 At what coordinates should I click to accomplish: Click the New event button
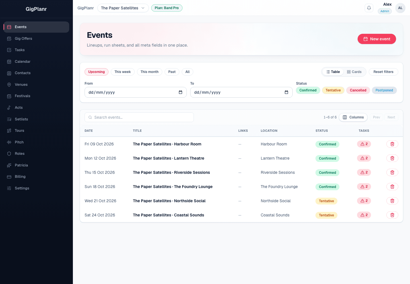coord(377,39)
